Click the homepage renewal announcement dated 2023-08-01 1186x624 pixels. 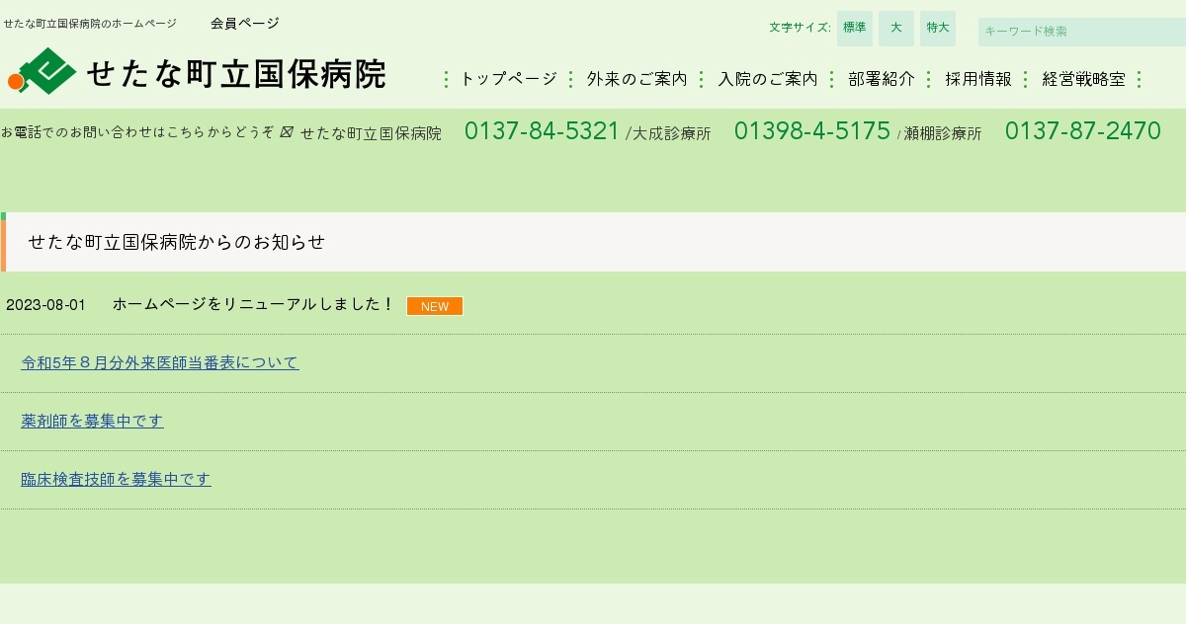click(252, 304)
